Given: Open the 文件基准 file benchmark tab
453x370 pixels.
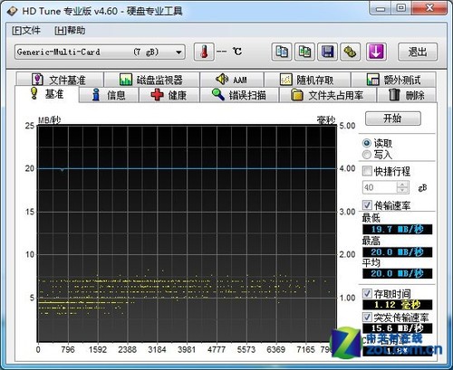Looking at the screenshot, I should (60, 80).
